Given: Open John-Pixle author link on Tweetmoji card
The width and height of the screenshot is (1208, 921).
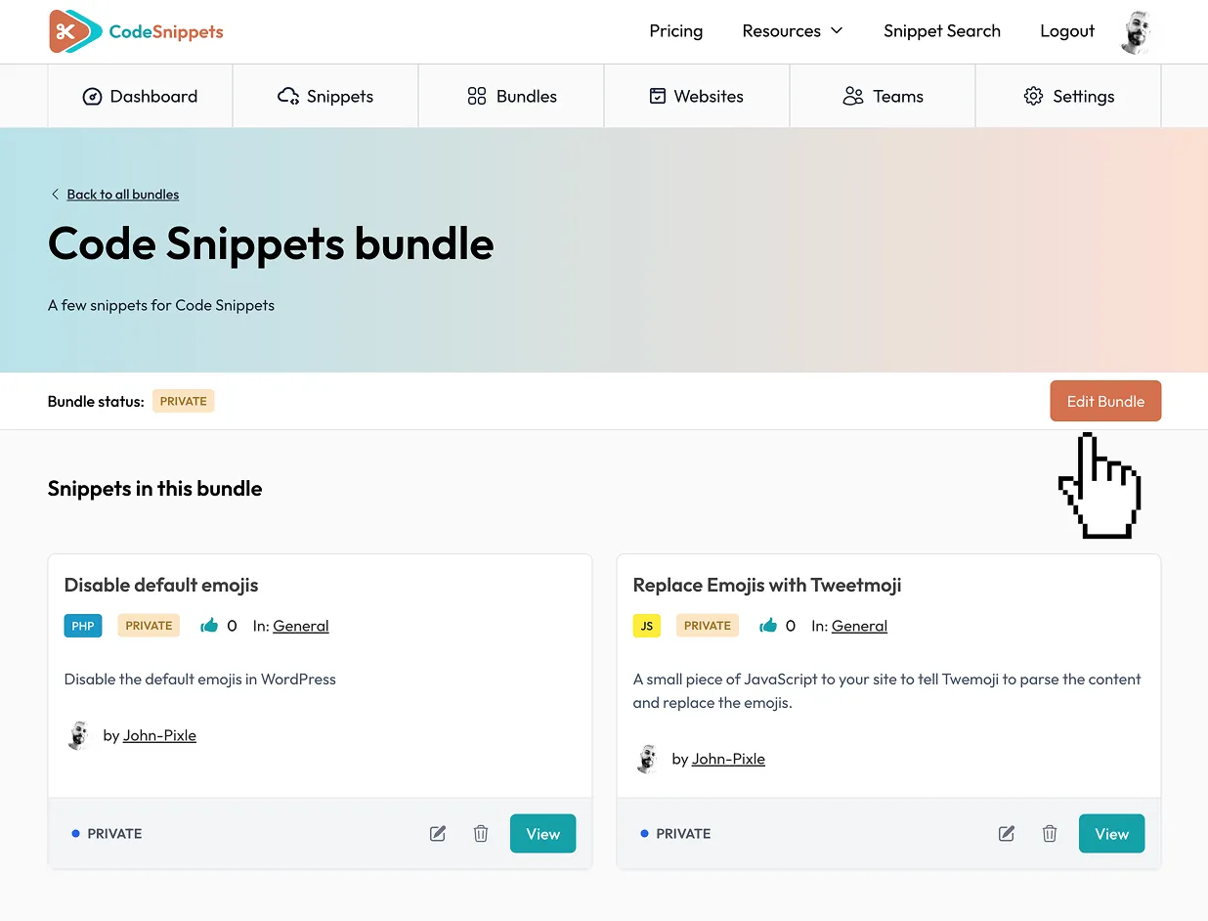Looking at the screenshot, I should click(728, 759).
